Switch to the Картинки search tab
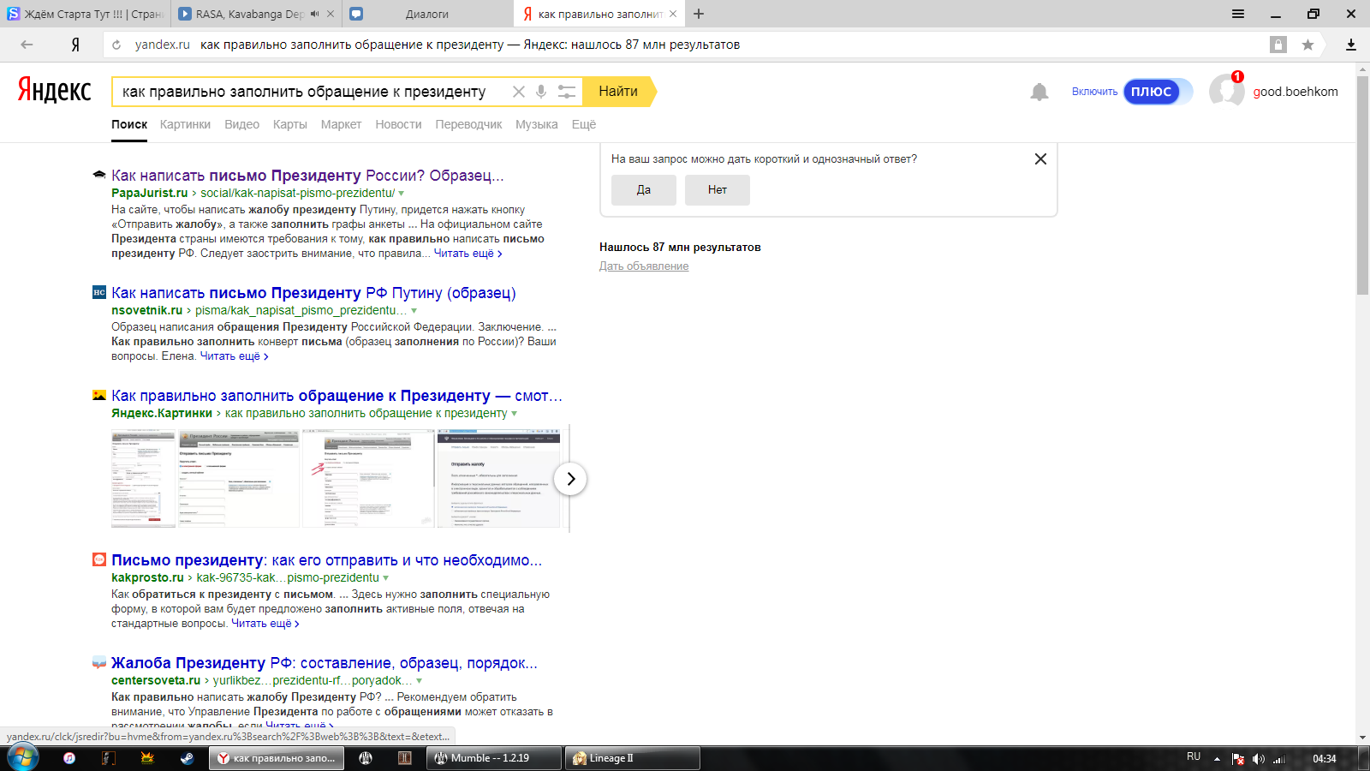This screenshot has width=1370, height=771. 185,124
